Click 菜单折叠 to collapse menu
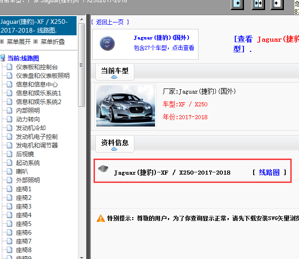The image size is (299, 259). click(53, 42)
